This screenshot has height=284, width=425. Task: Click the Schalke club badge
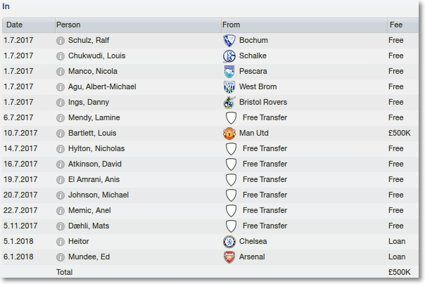pyautogui.click(x=229, y=56)
